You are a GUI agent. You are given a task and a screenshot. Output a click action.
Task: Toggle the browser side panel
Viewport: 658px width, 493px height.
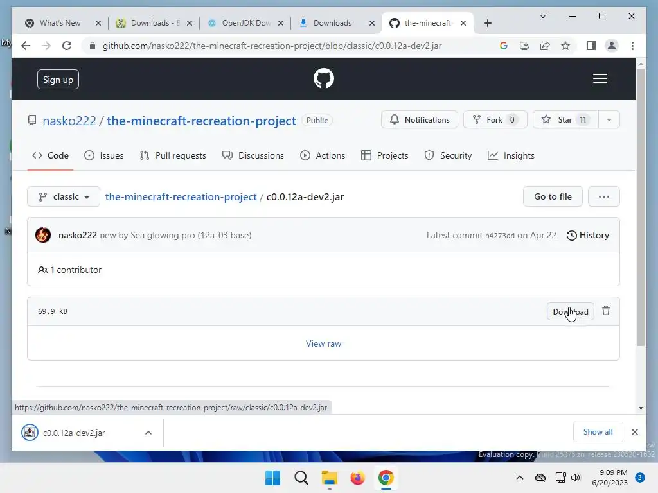tap(591, 46)
